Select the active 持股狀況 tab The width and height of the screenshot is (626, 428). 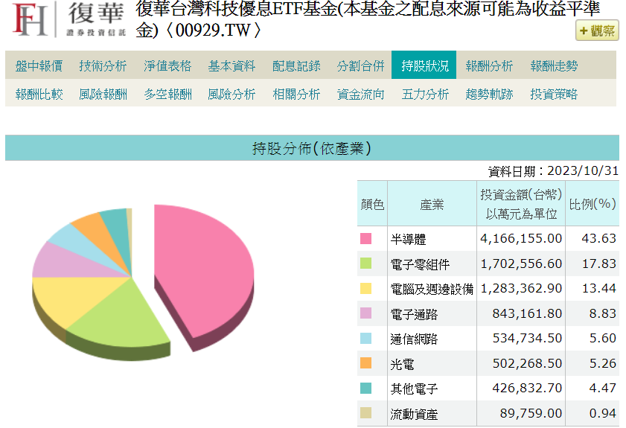424,65
